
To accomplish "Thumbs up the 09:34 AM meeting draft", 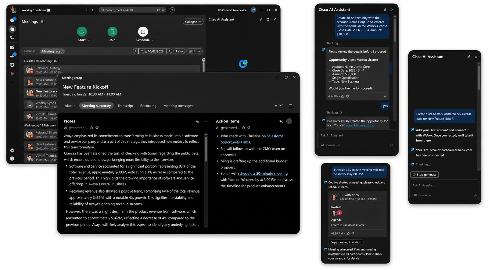I will [348, 233].
